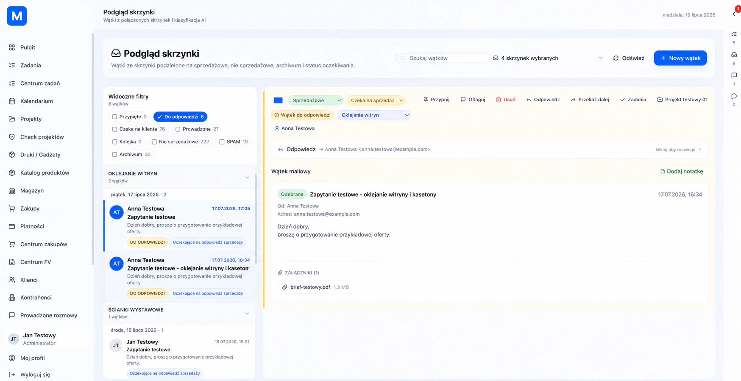Open Zadania from thread toolbar

click(x=633, y=100)
